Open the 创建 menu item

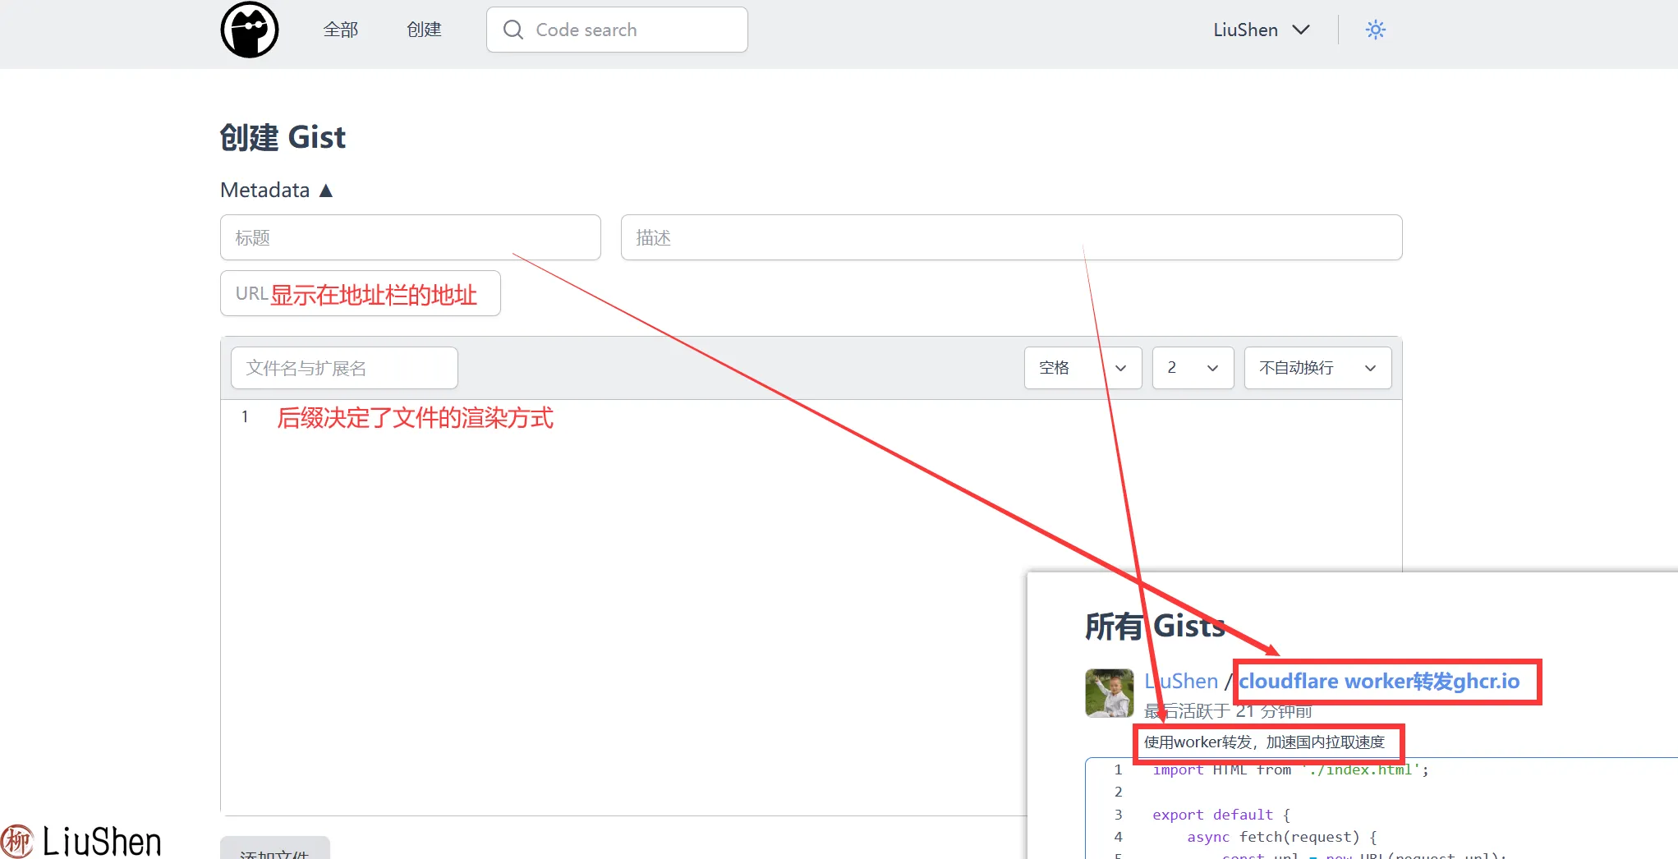[424, 30]
